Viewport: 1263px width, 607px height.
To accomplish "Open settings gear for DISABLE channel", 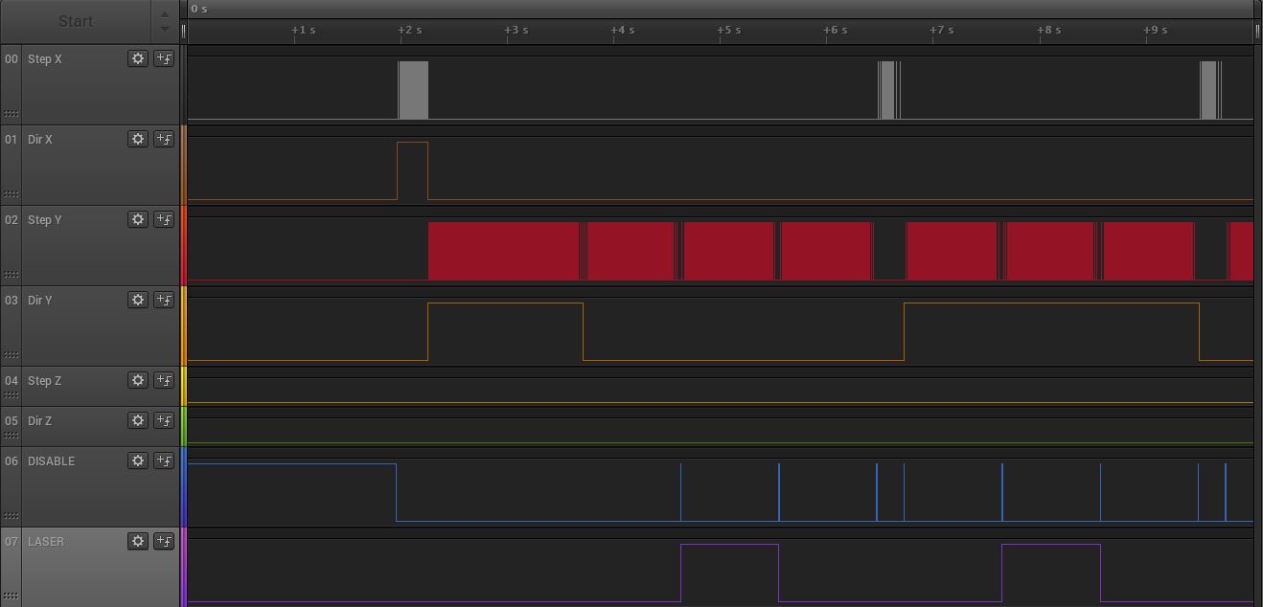I will click(x=138, y=461).
